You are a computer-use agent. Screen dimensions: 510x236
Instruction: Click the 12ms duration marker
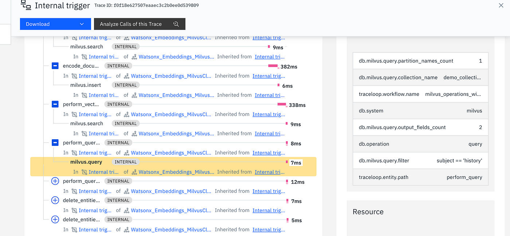coord(287,181)
